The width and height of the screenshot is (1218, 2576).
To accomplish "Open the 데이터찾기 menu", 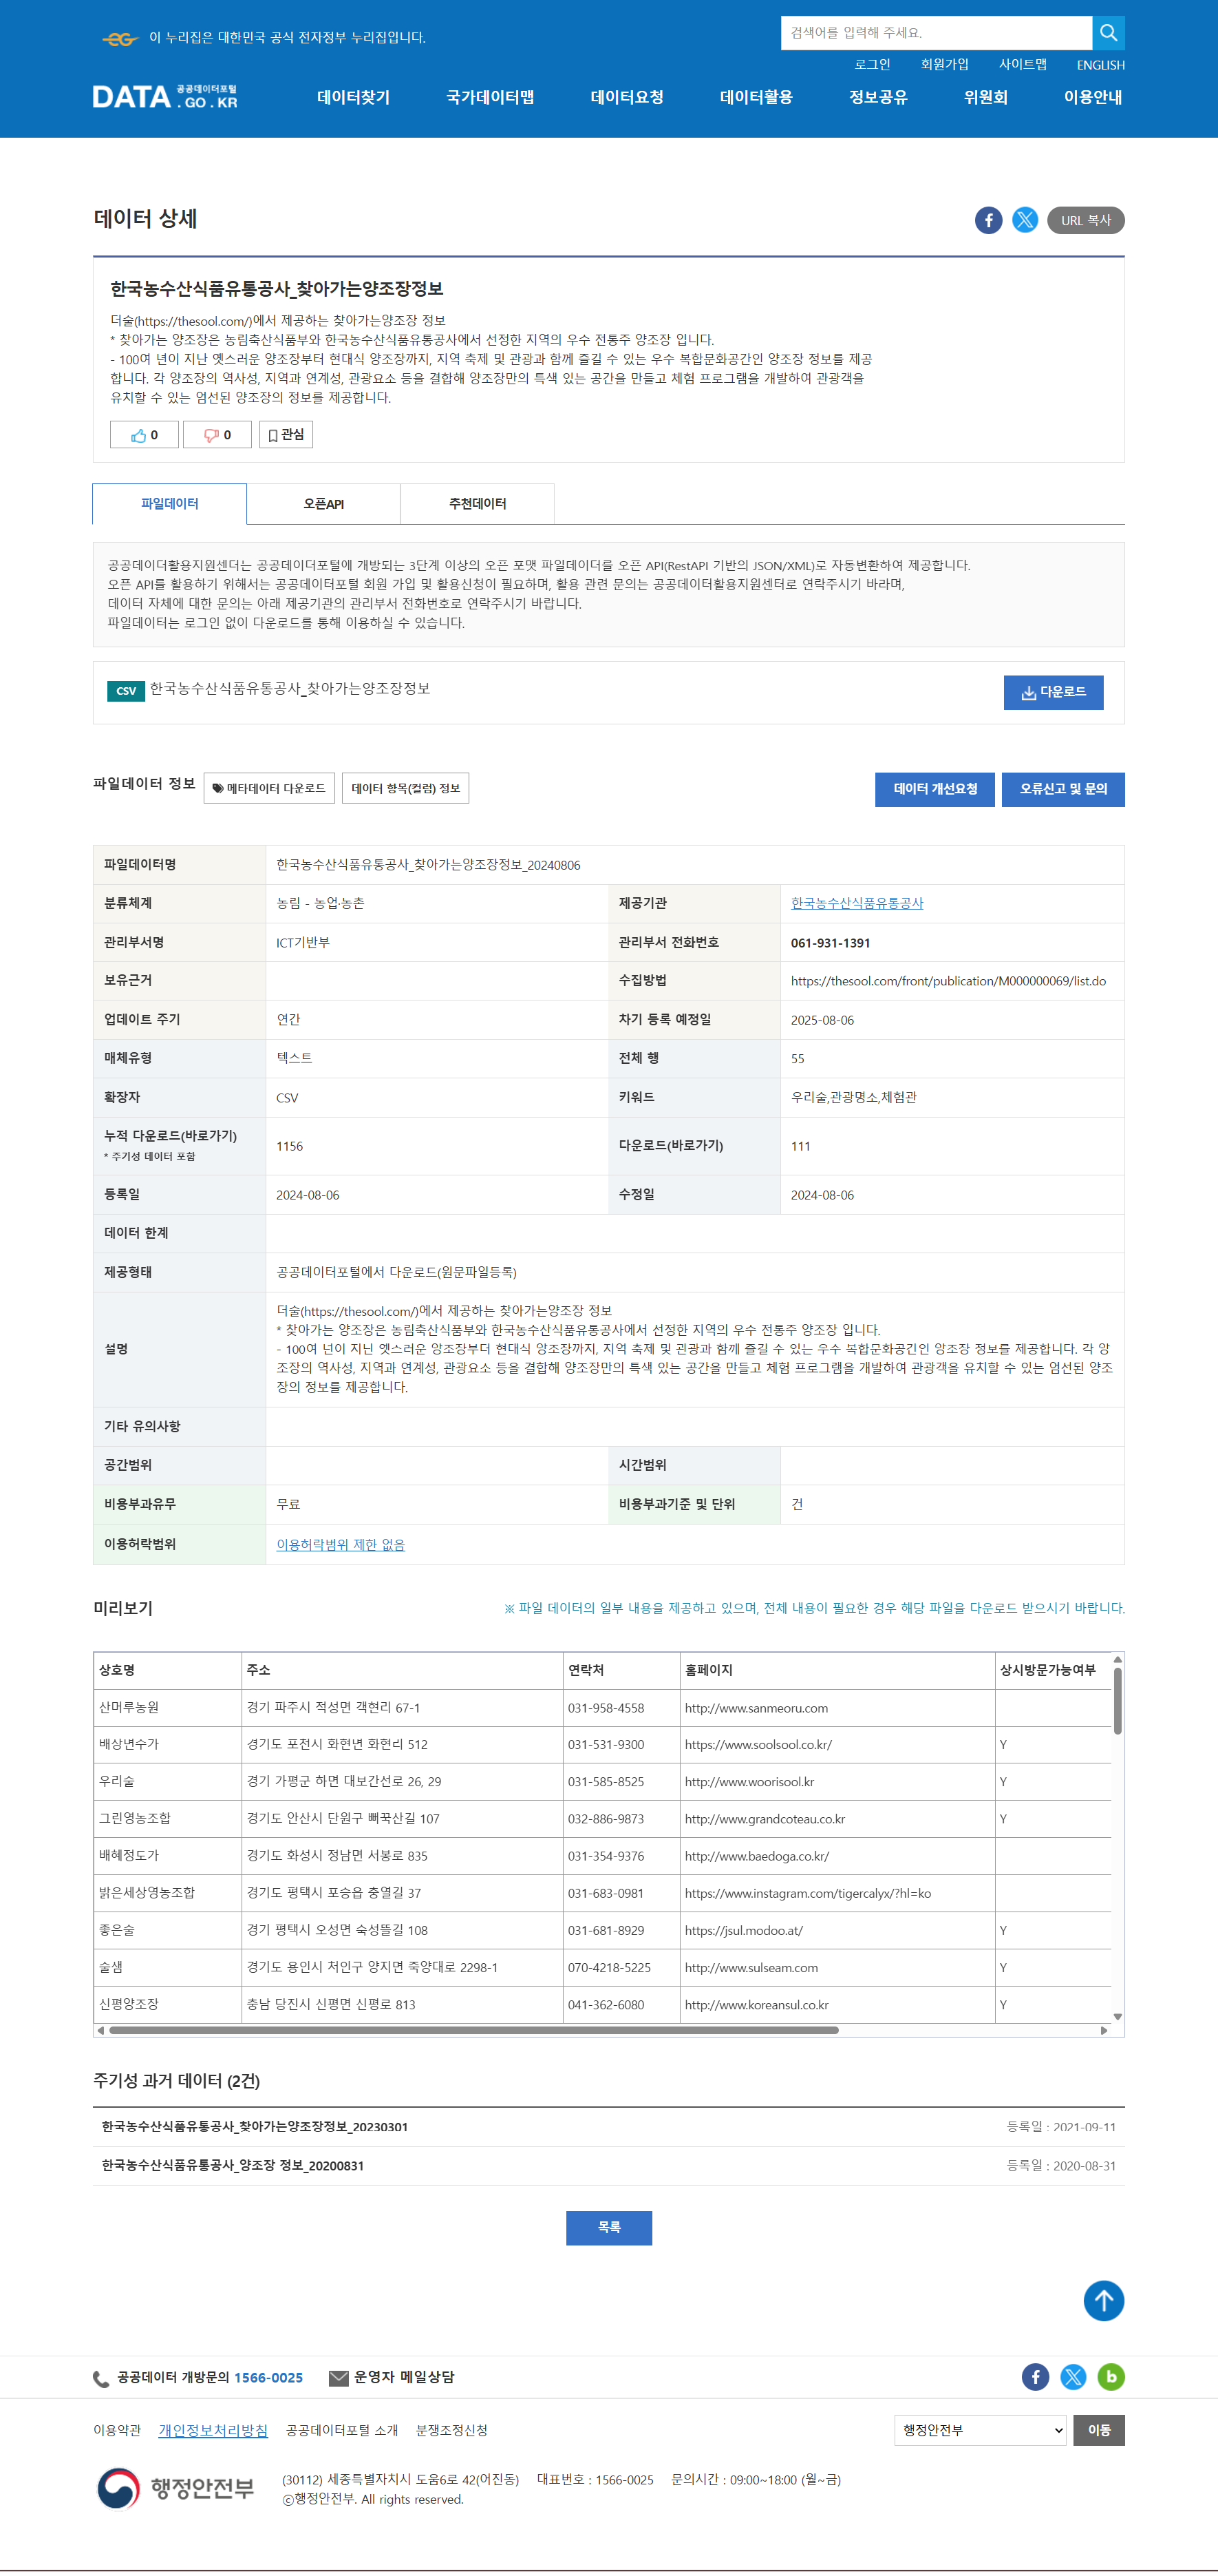I will 353,97.
